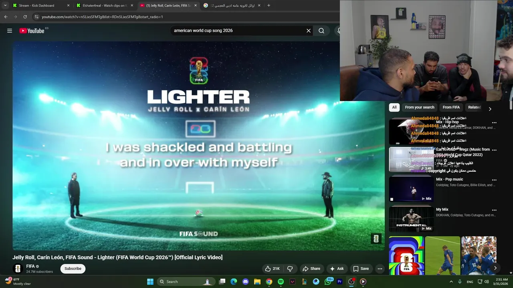Open options for My Mix
The image size is (513, 288).
(x=494, y=210)
